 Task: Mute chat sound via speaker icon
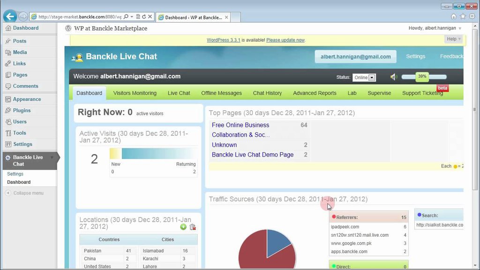tap(394, 77)
